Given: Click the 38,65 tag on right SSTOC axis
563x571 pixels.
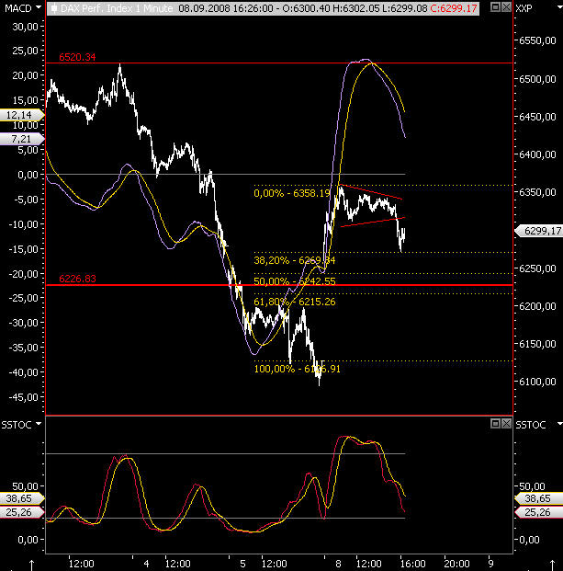Looking at the screenshot, I should [539, 498].
